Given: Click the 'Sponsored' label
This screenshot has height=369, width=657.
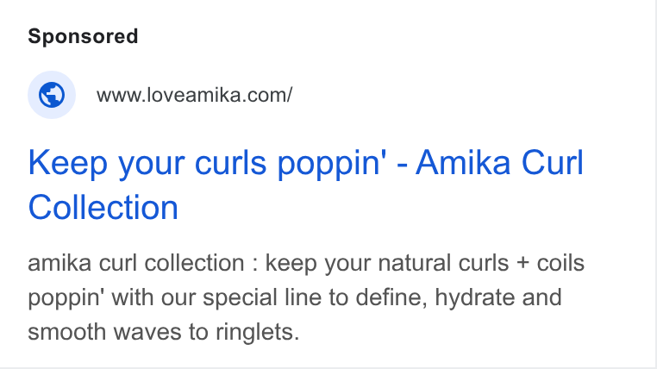Looking at the screenshot, I should (83, 36).
